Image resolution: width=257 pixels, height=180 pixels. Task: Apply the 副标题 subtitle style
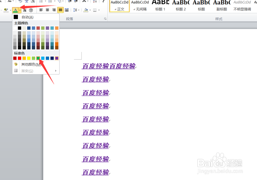tap(222, 6)
